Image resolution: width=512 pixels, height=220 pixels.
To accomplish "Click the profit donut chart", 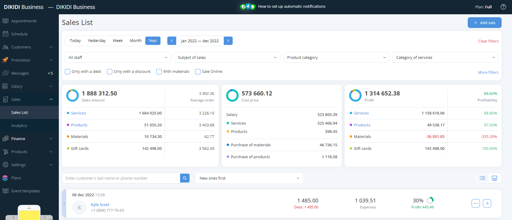I will click(355, 95).
